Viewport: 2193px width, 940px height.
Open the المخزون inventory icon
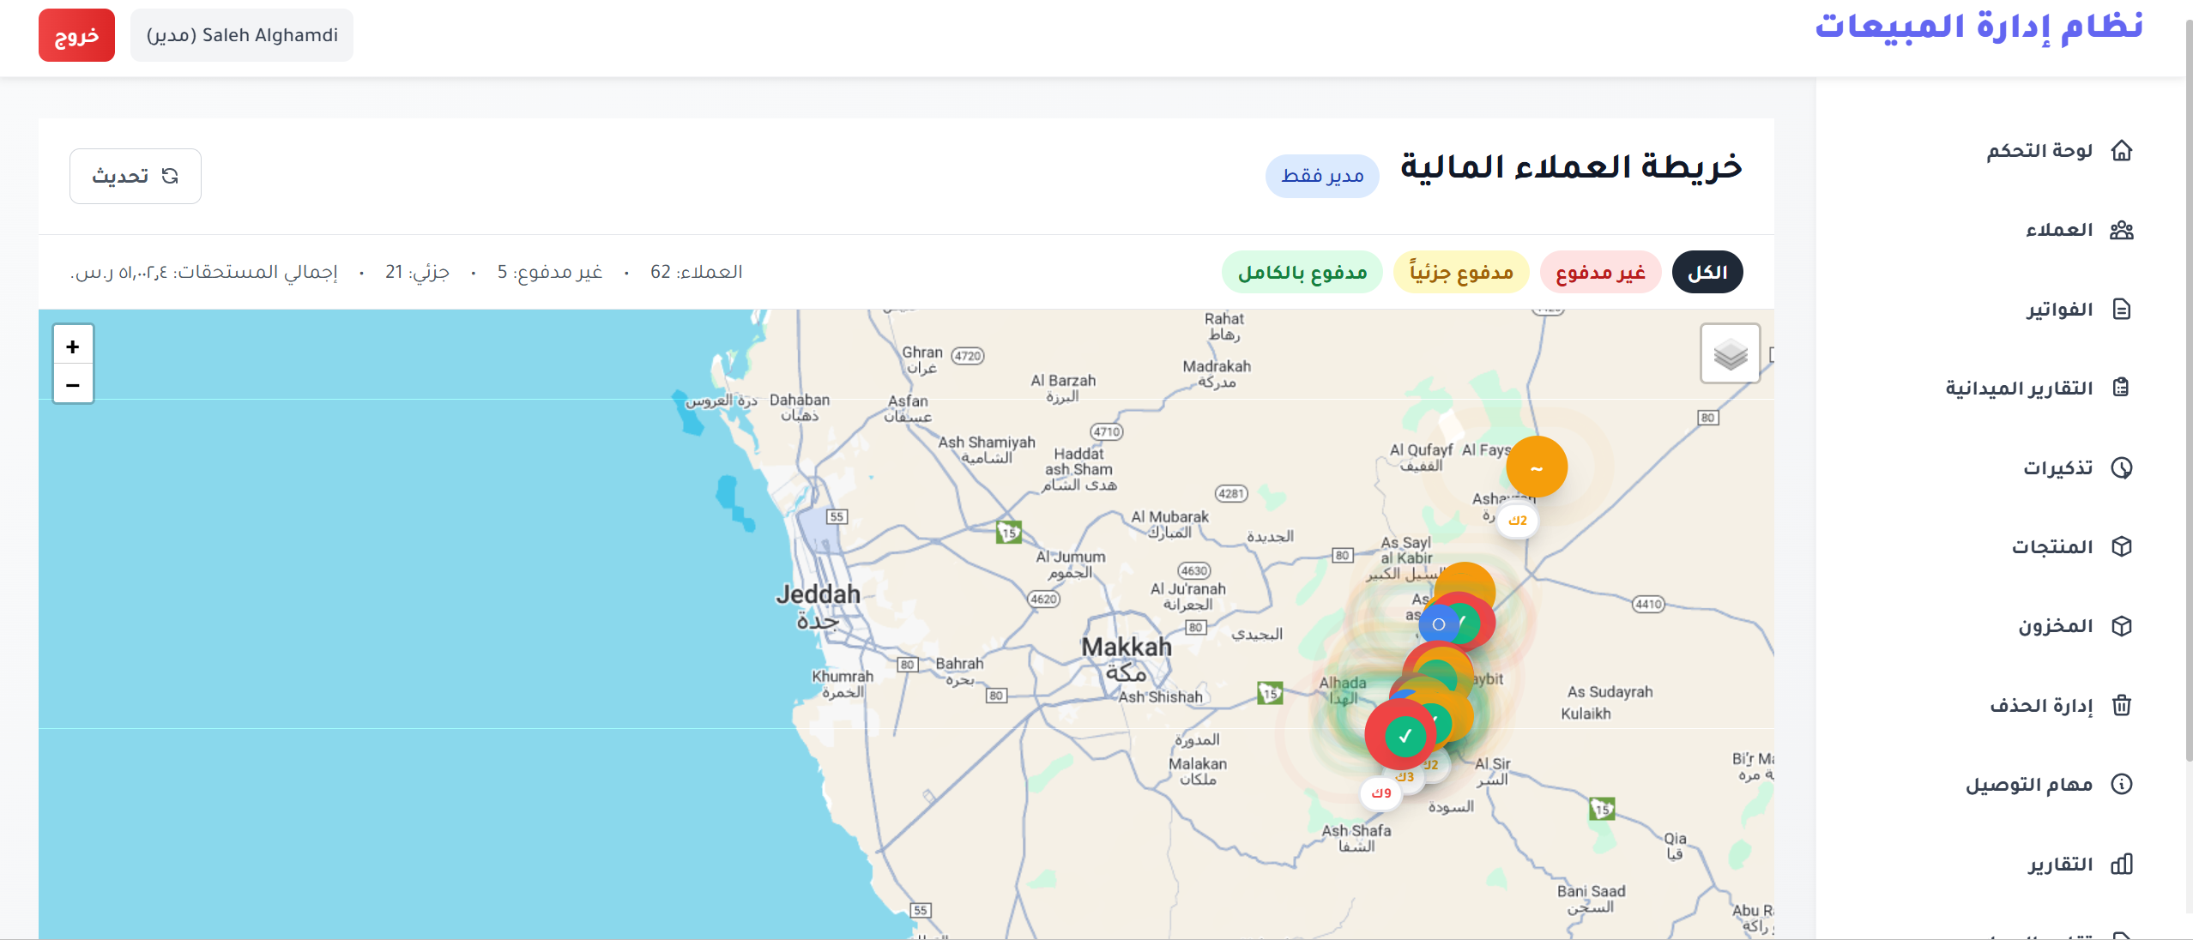[x=2122, y=626]
